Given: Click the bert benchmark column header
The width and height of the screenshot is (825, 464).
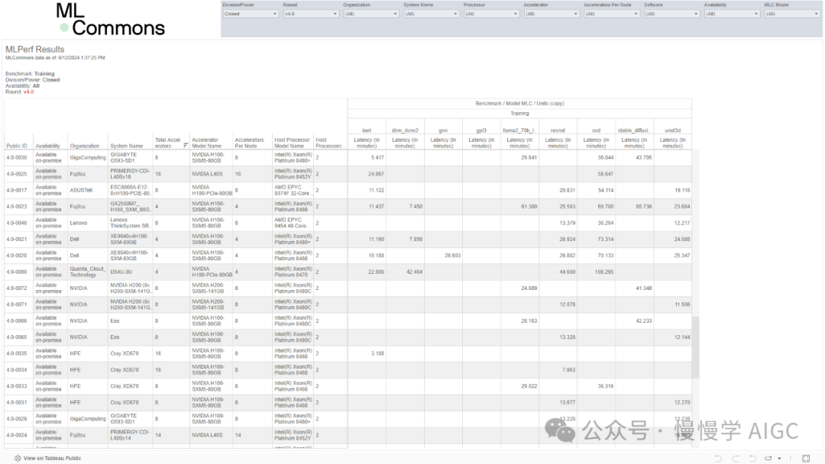Looking at the screenshot, I should [x=367, y=130].
